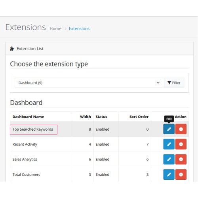The width and height of the screenshot is (198, 198).
Task: Select the Top Searched Keywords name cell
Action: point(34,129)
